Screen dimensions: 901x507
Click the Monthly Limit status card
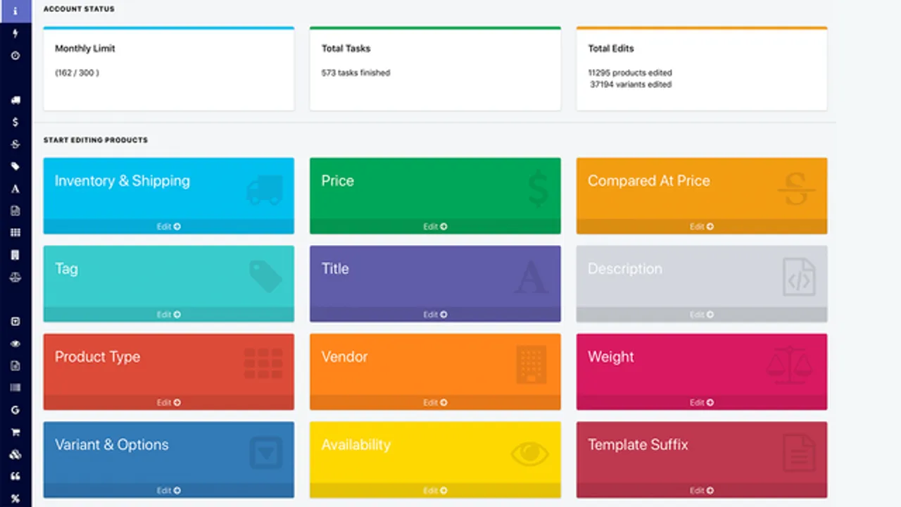168,69
